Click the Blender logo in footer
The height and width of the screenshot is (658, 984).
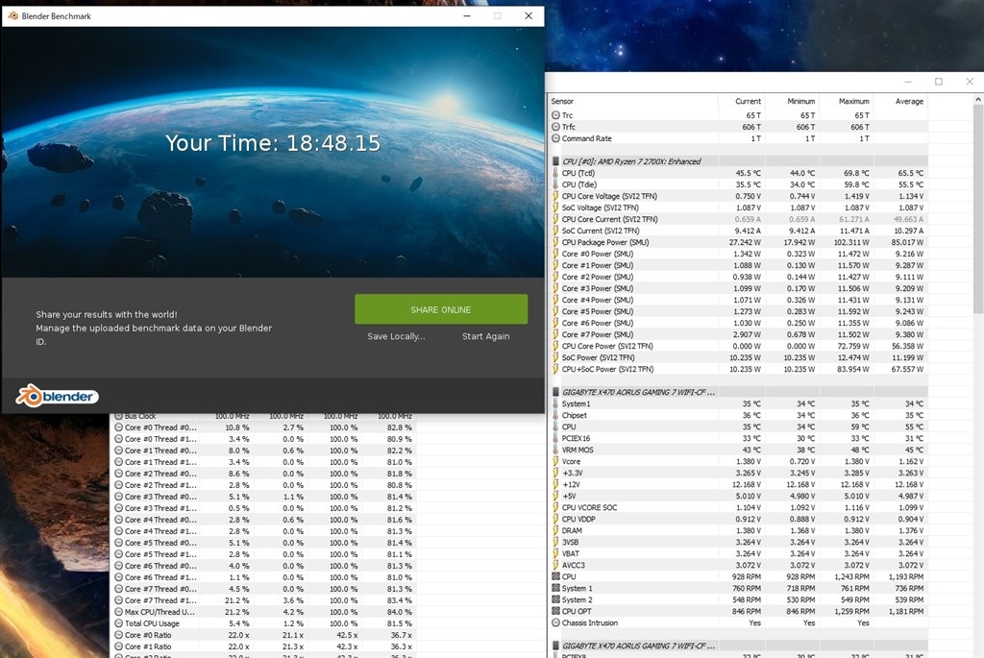coord(57,396)
